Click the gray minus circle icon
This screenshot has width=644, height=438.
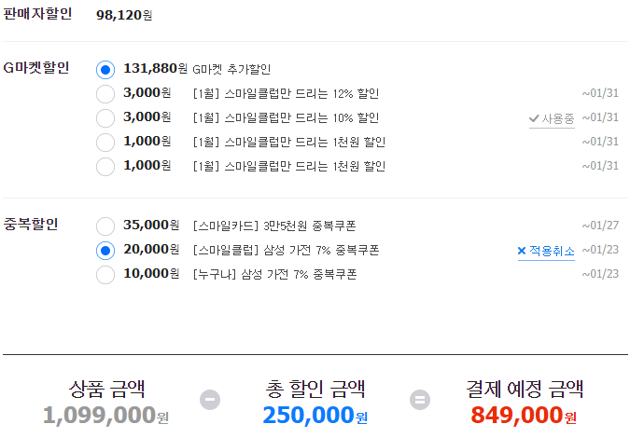tap(210, 400)
